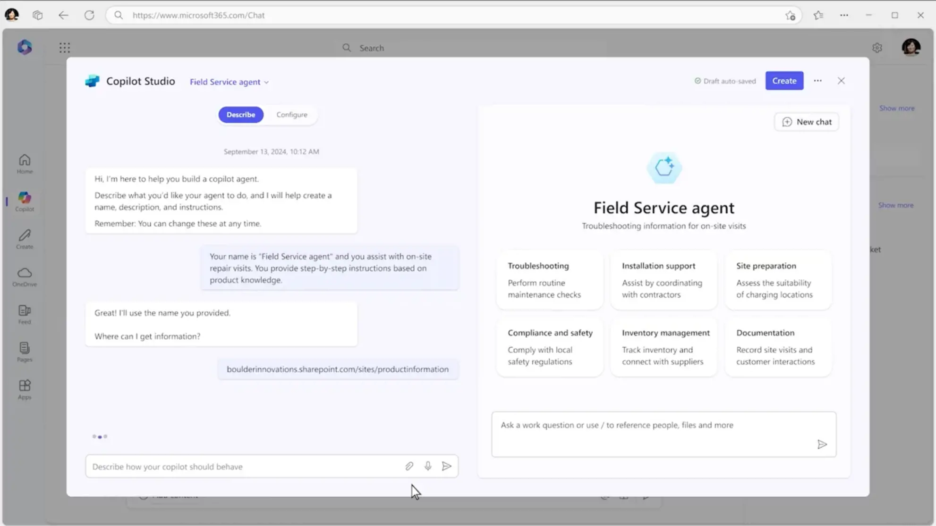The height and width of the screenshot is (526, 936).
Task: Click the September 13, 2024 timestamp
Action: [271, 151]
